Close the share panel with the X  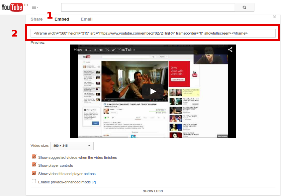[x=274, y=17]
